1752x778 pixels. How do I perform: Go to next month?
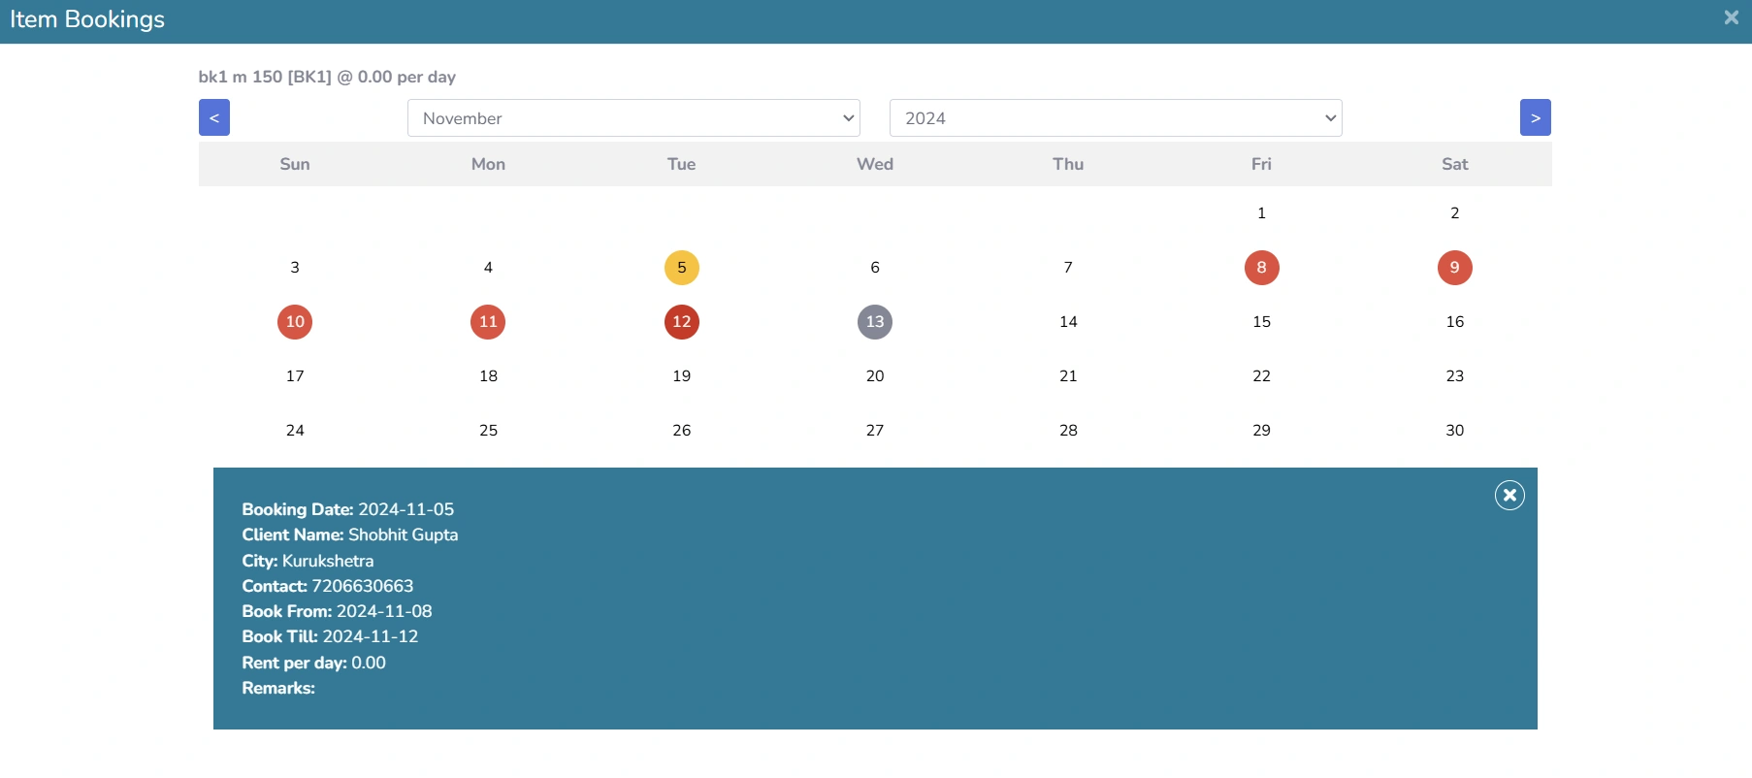[1536, 117]
